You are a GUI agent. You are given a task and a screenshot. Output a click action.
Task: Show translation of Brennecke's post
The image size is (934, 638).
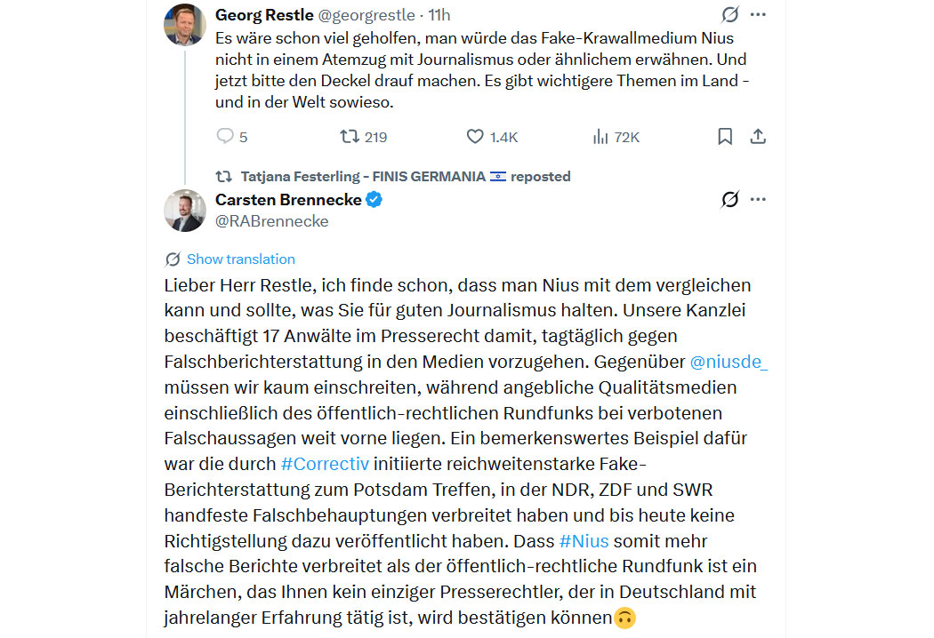click(x=240, y=259)
